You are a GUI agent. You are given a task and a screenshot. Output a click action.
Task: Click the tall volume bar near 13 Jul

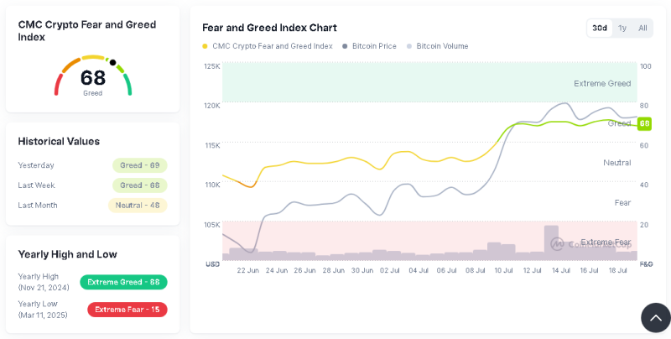551,243
